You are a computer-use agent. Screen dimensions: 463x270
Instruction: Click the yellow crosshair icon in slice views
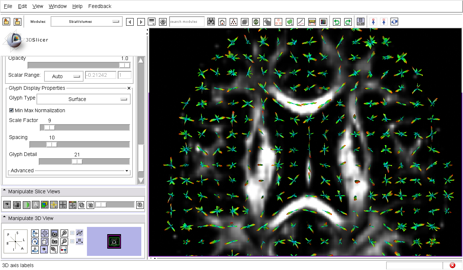(x=54, y=205)
